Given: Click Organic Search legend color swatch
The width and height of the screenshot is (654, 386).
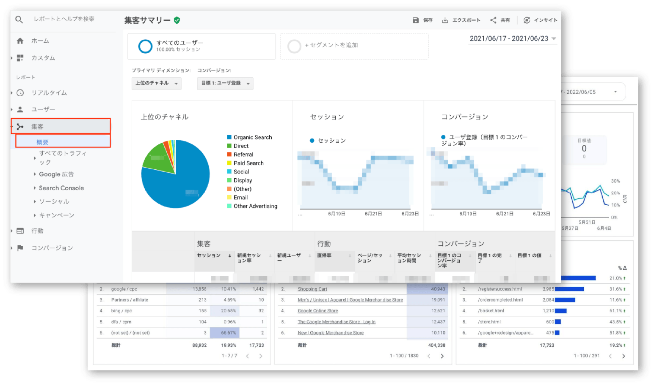Looking at the screenshot, I should (229, 137).
